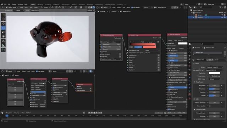Viewport: 227px width, 128px height.
Task: Click the World icon in world editor breadcrumb
Action: [x=13, y=75]
